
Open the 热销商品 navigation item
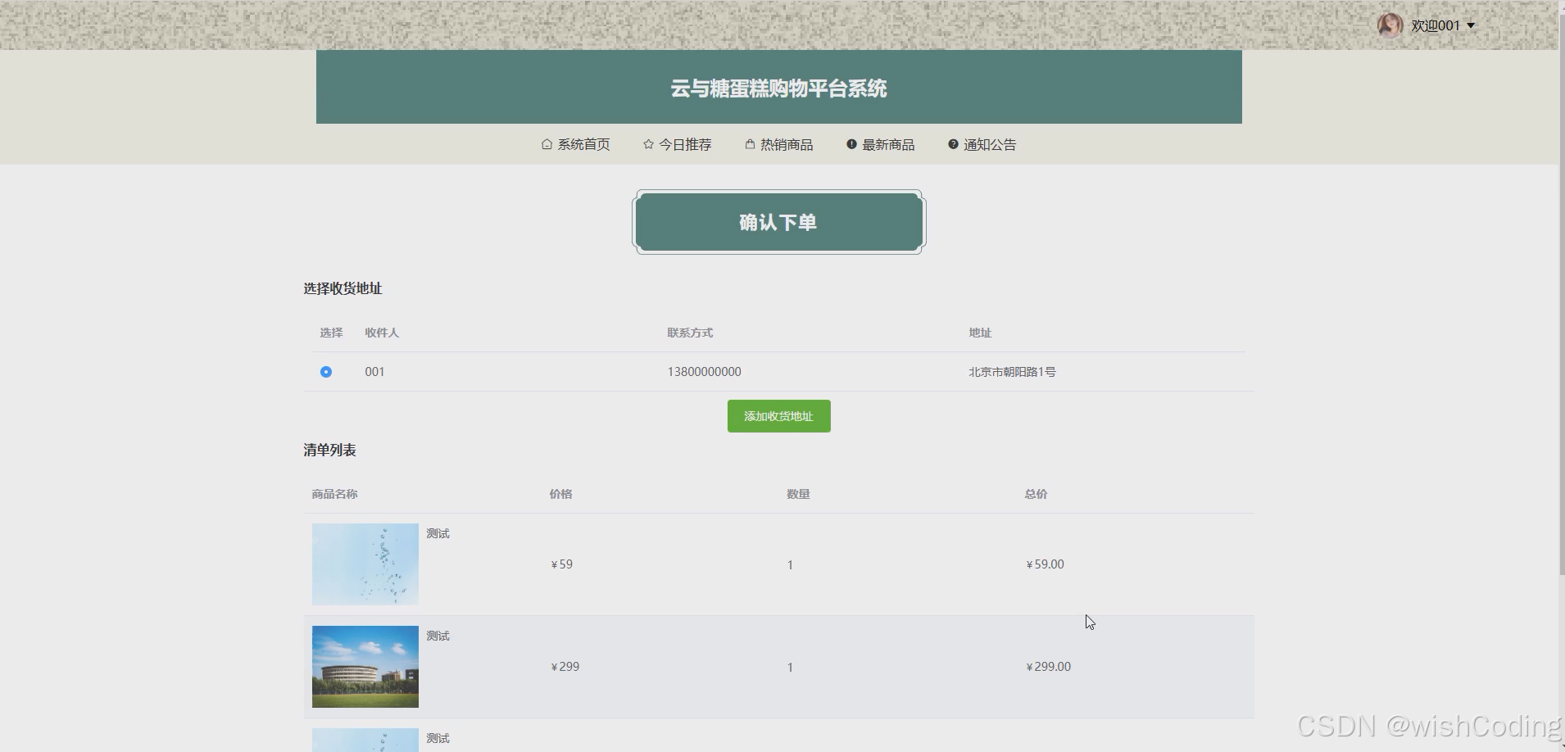tap(785, 144)
